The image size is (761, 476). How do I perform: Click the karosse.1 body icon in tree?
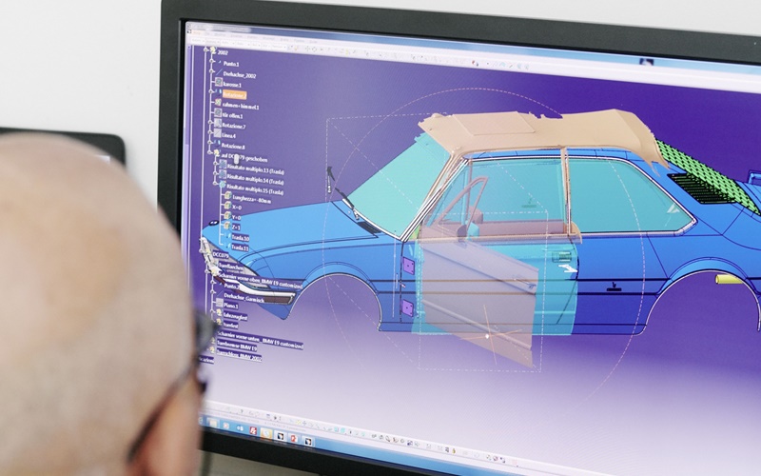(218, 83)
